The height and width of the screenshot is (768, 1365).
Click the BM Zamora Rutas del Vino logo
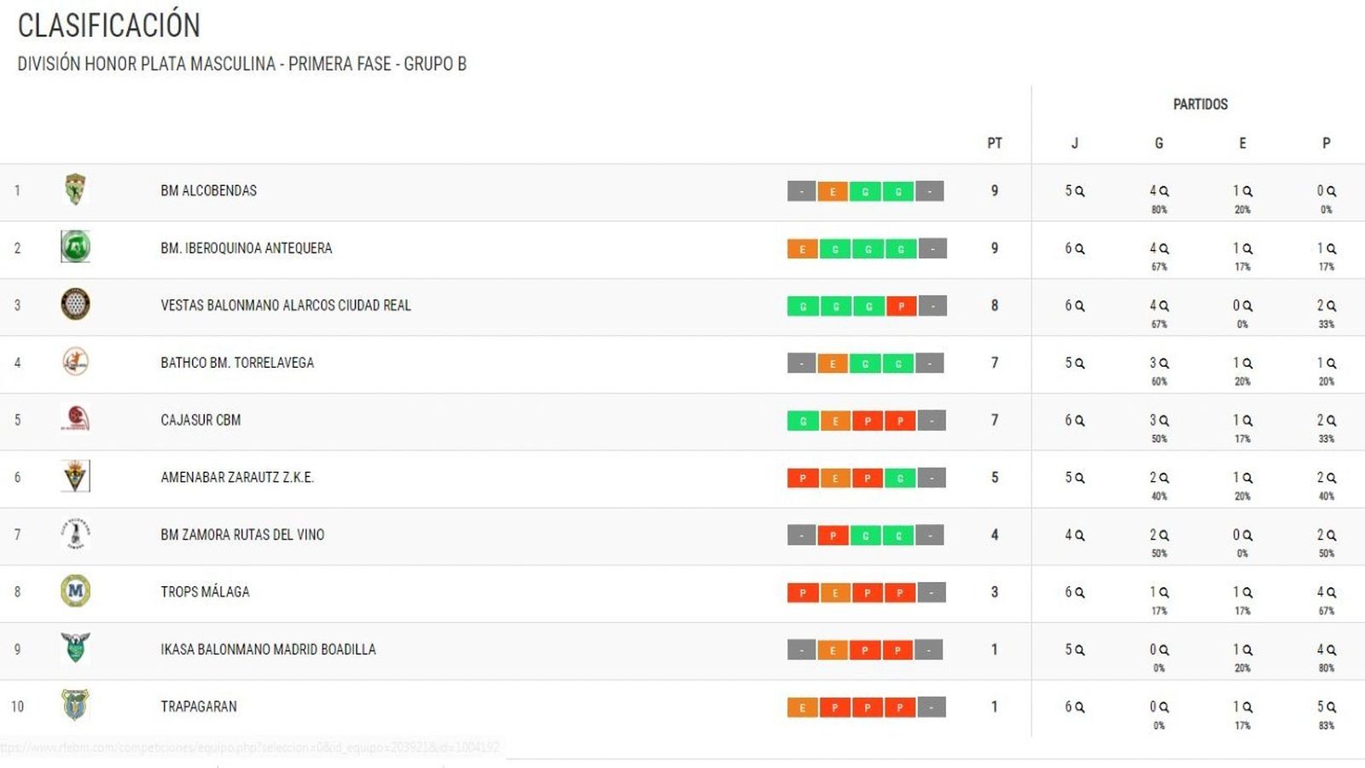pos(75,534)
